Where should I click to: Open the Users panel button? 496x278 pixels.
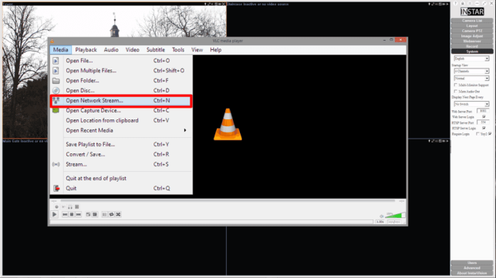tap(471, 263)
